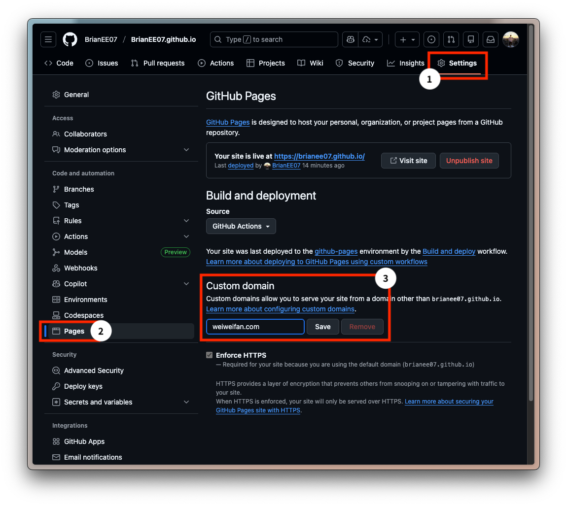Switch to the Pull requests tab
Viewport: 567px width, 506px height.
pyautogui.click(x=158, y=63)
